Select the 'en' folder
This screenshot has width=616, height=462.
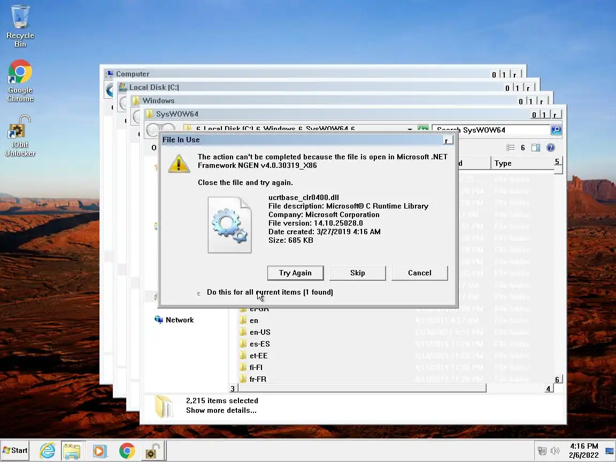click(x=254, y=321)
